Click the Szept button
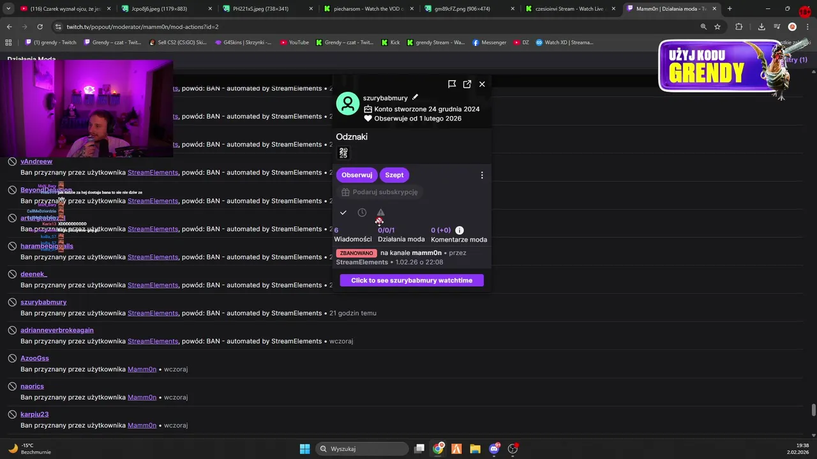Viewport: 817px width, 459px height. tap(394, 175)
